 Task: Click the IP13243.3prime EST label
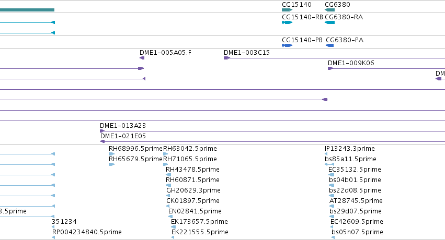pos(350,149)
